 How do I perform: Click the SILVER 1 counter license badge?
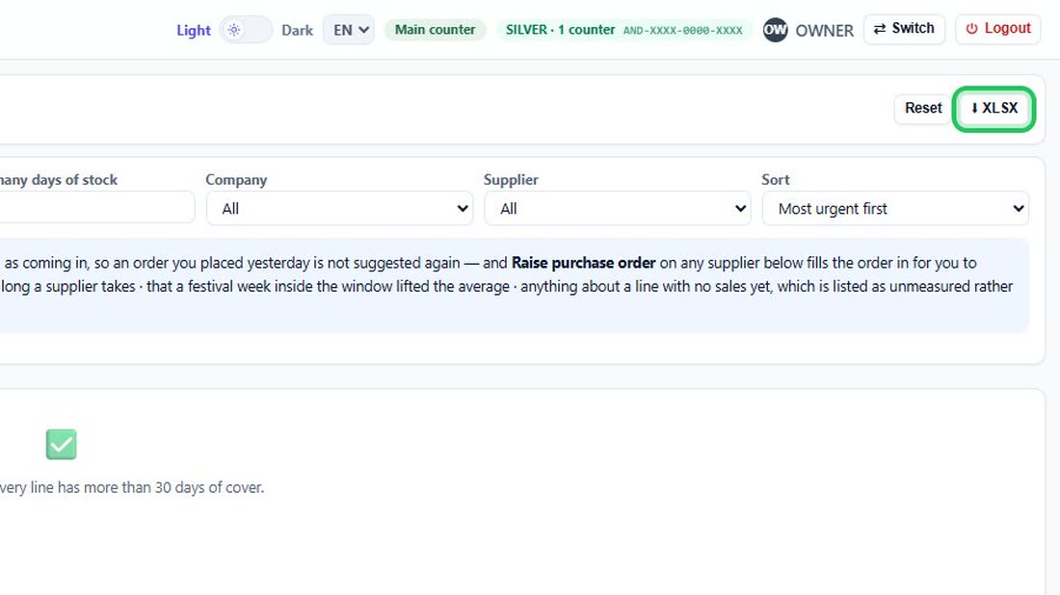click(x=624, y=30)
